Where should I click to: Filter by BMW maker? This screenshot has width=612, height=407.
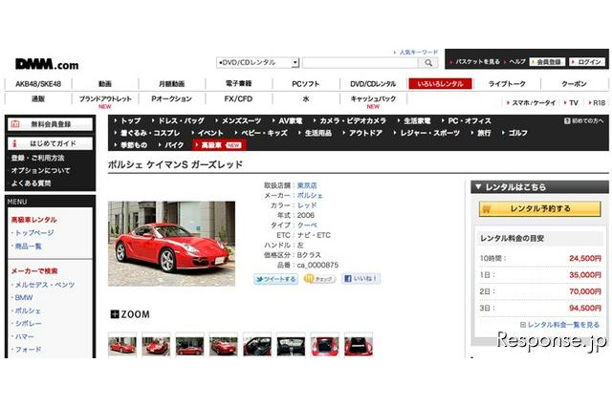point(23,298)
